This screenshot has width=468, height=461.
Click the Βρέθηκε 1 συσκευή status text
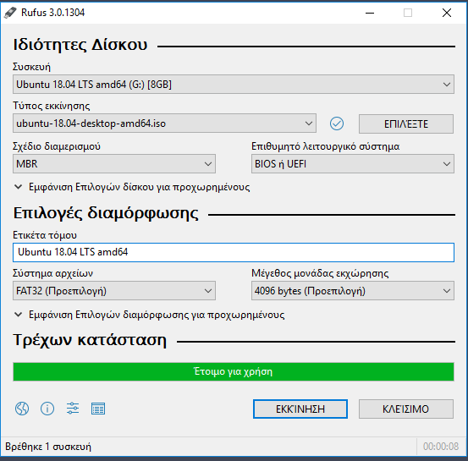pos(48,447)
